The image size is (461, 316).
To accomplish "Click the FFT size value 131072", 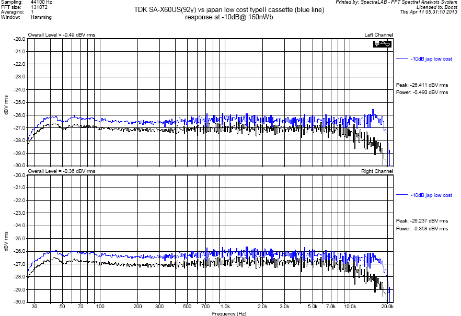I will click(40, 7).
